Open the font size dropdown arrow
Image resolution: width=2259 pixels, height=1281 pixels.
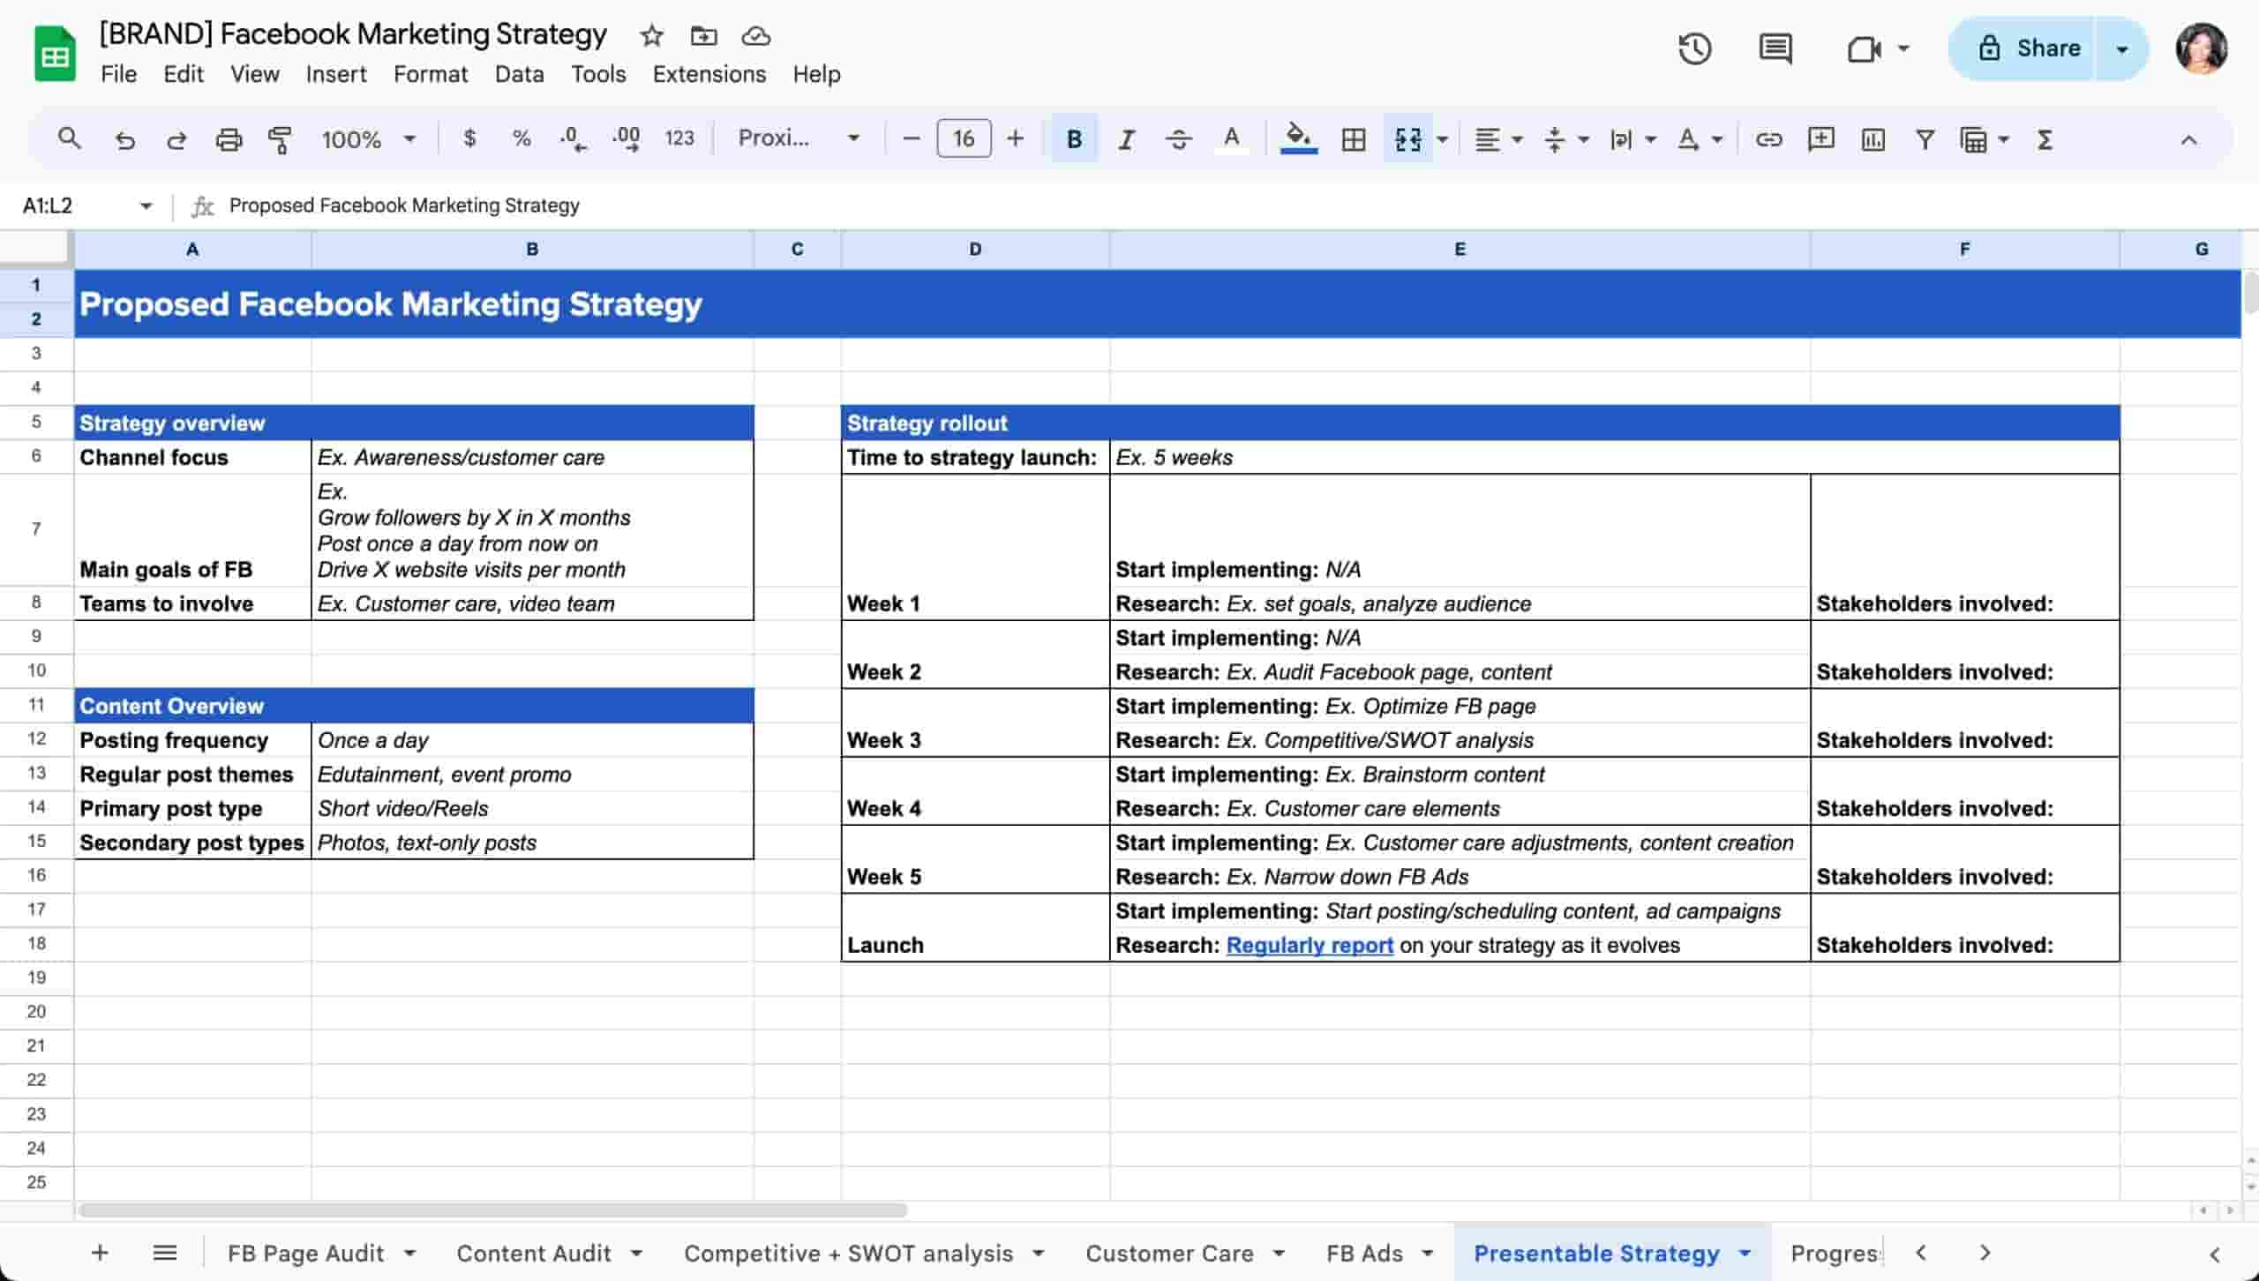pos(962,139)
